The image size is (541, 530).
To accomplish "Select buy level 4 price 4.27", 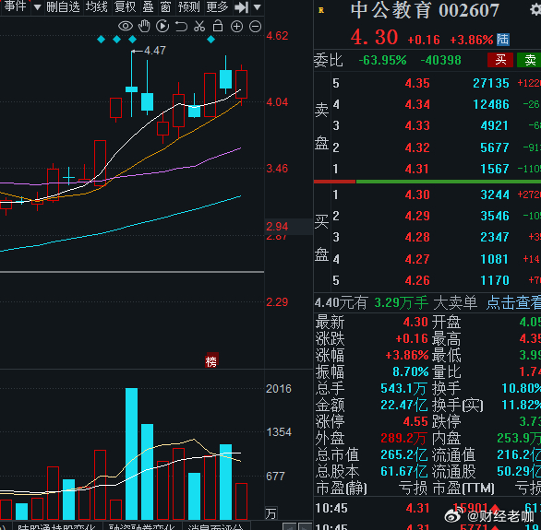I will tap(417, 259).
